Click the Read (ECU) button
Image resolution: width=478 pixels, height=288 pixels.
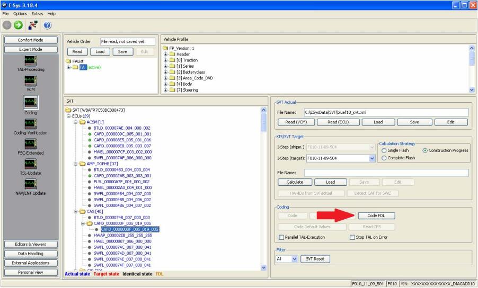click(x=338, y=122)
